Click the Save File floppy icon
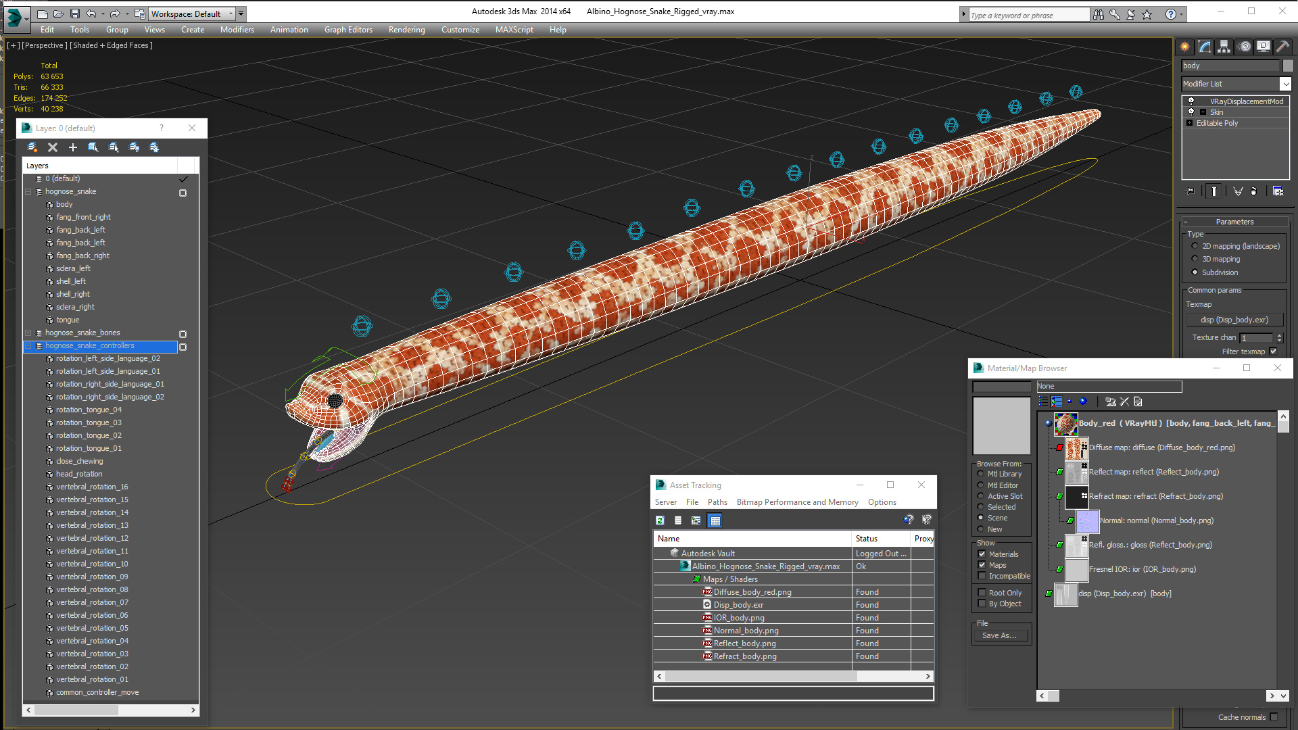The height and width of the screenshot is (730, 1298). click(74, 14)
